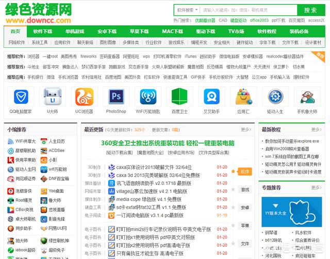This screenshot has width=330, height=259.
Task: Click the U大师 USB icon
Action: click(53, 97)
